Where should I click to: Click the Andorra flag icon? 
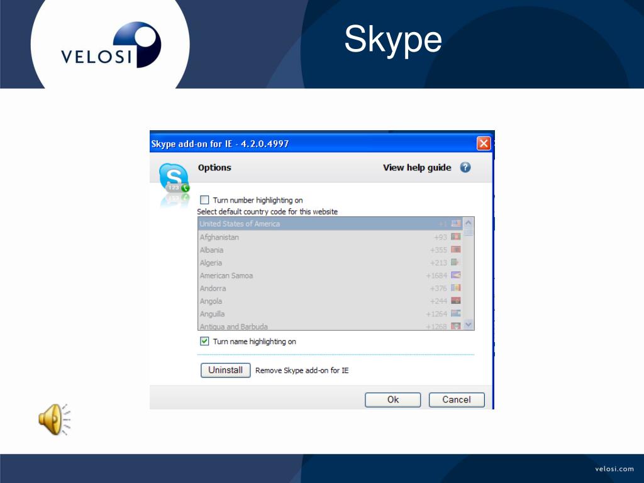tap(456, 287)
